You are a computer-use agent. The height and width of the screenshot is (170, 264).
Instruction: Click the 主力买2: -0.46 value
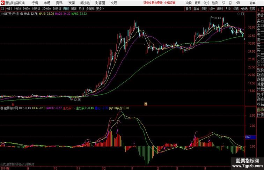[85, 108]
